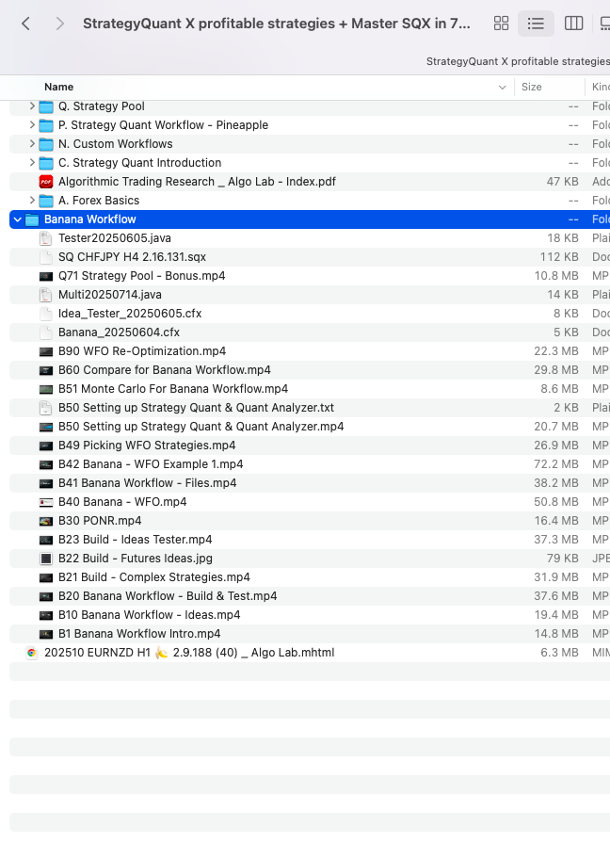610x843 pixels.
Task: Expand the N. Custom Workflows folder
Action: click(32, 144)
